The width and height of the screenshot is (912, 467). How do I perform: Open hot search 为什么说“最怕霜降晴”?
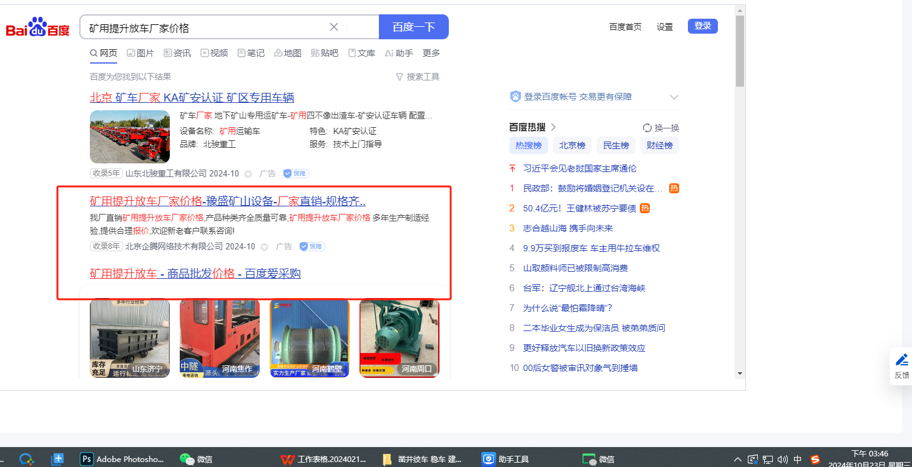[x=568, y=308]
